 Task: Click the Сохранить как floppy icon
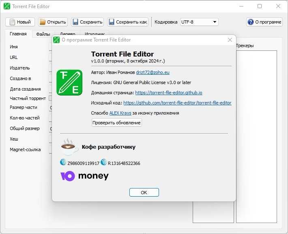112,22
